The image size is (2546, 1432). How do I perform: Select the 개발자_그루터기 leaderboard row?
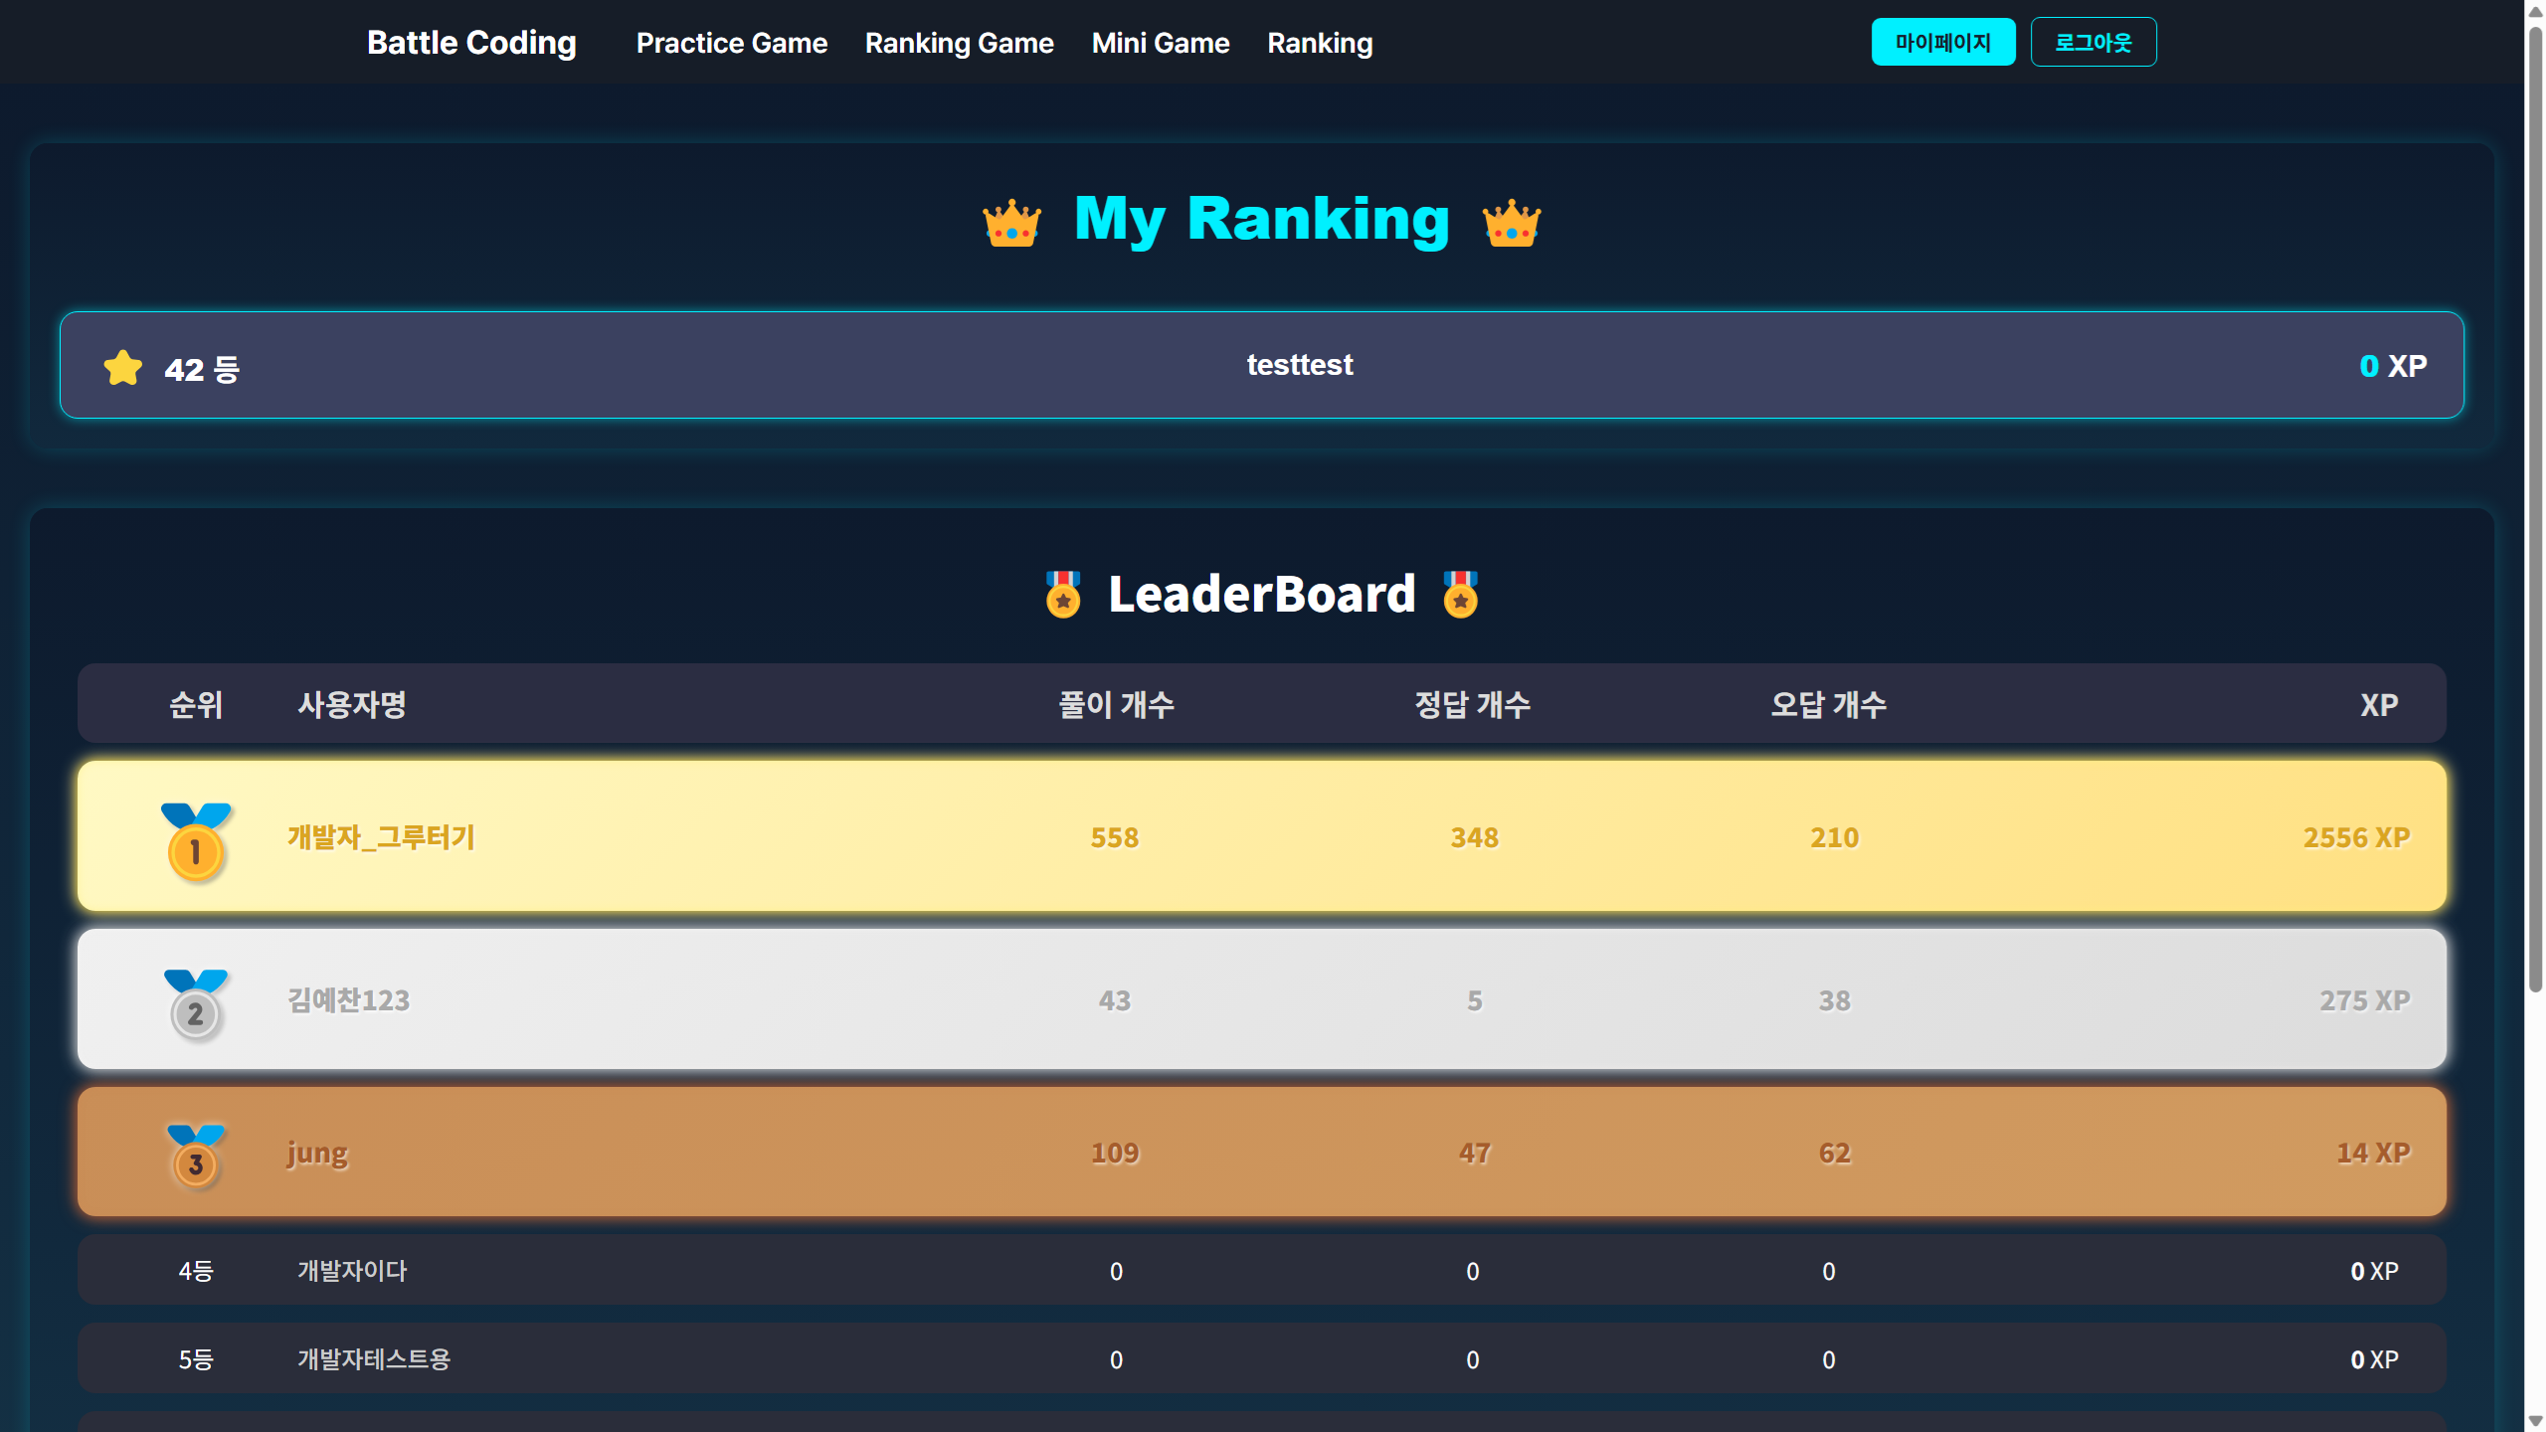1261,837
